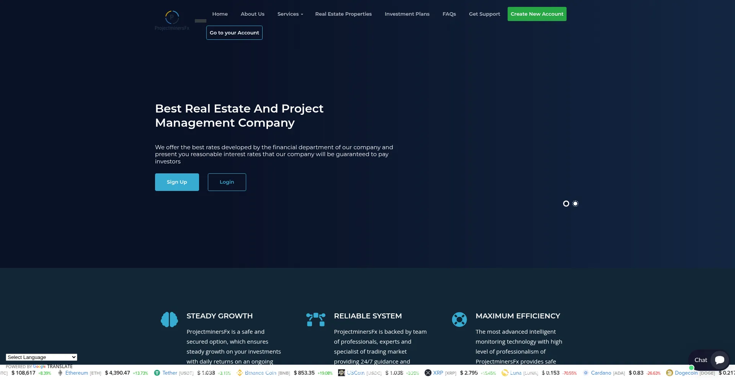Click USCoin name in ticker
735x380 pixels.
coord(356,373)
